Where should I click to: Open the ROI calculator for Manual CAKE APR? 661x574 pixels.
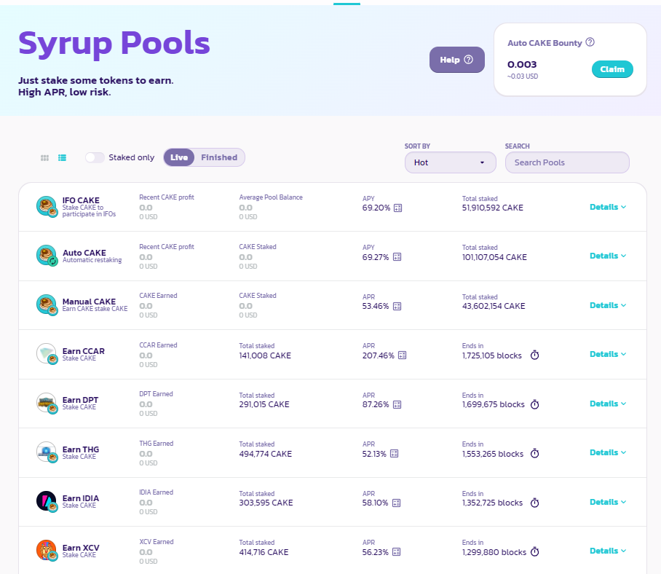point(397,306)
